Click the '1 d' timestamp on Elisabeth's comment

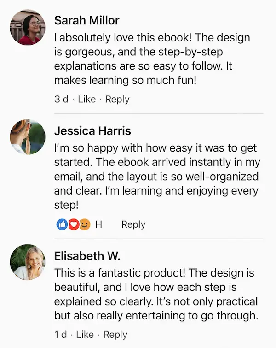point(60,335)
